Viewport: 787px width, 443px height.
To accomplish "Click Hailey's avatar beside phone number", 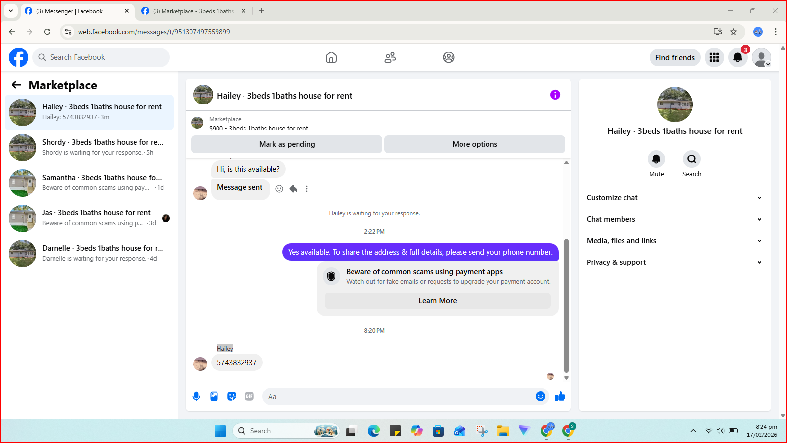I will point(200,364).
